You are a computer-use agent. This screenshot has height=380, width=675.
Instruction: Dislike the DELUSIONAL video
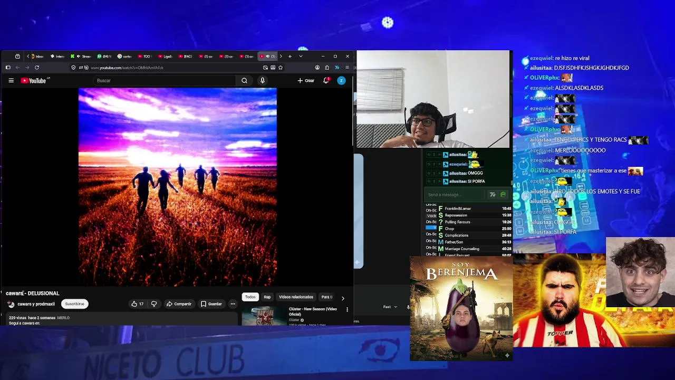coord(153,304)
